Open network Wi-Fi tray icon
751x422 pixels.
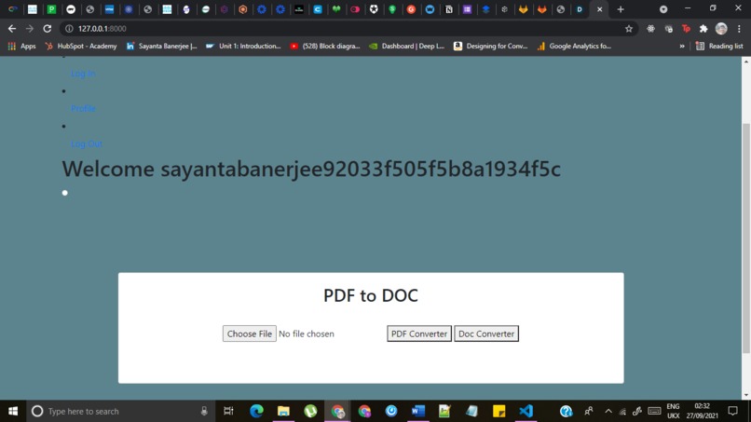coord(622,411)
